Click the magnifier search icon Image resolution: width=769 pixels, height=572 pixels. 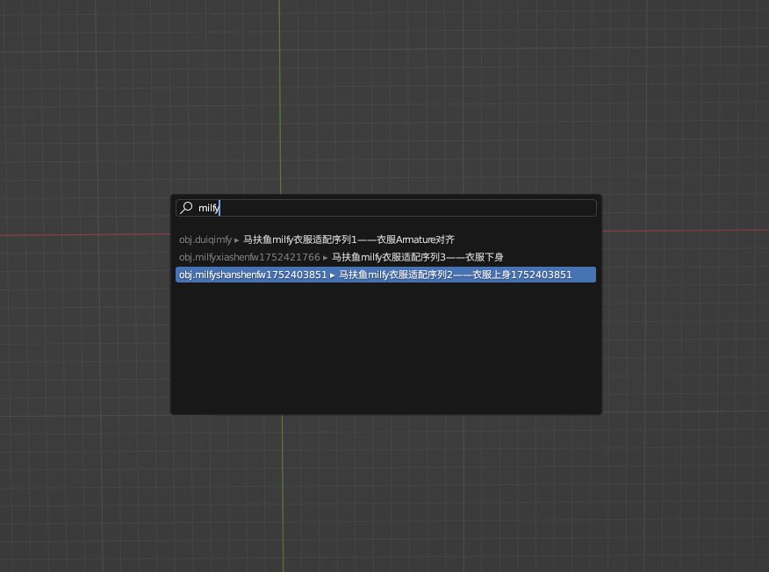pyautogui.click(x=186, y=207)
